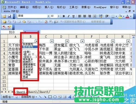Click the Fill Color bucket icon

point(120,16)
